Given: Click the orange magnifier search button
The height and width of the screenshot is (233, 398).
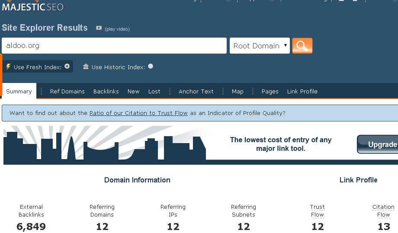Looking at the screenshot, I should [302, 46].
